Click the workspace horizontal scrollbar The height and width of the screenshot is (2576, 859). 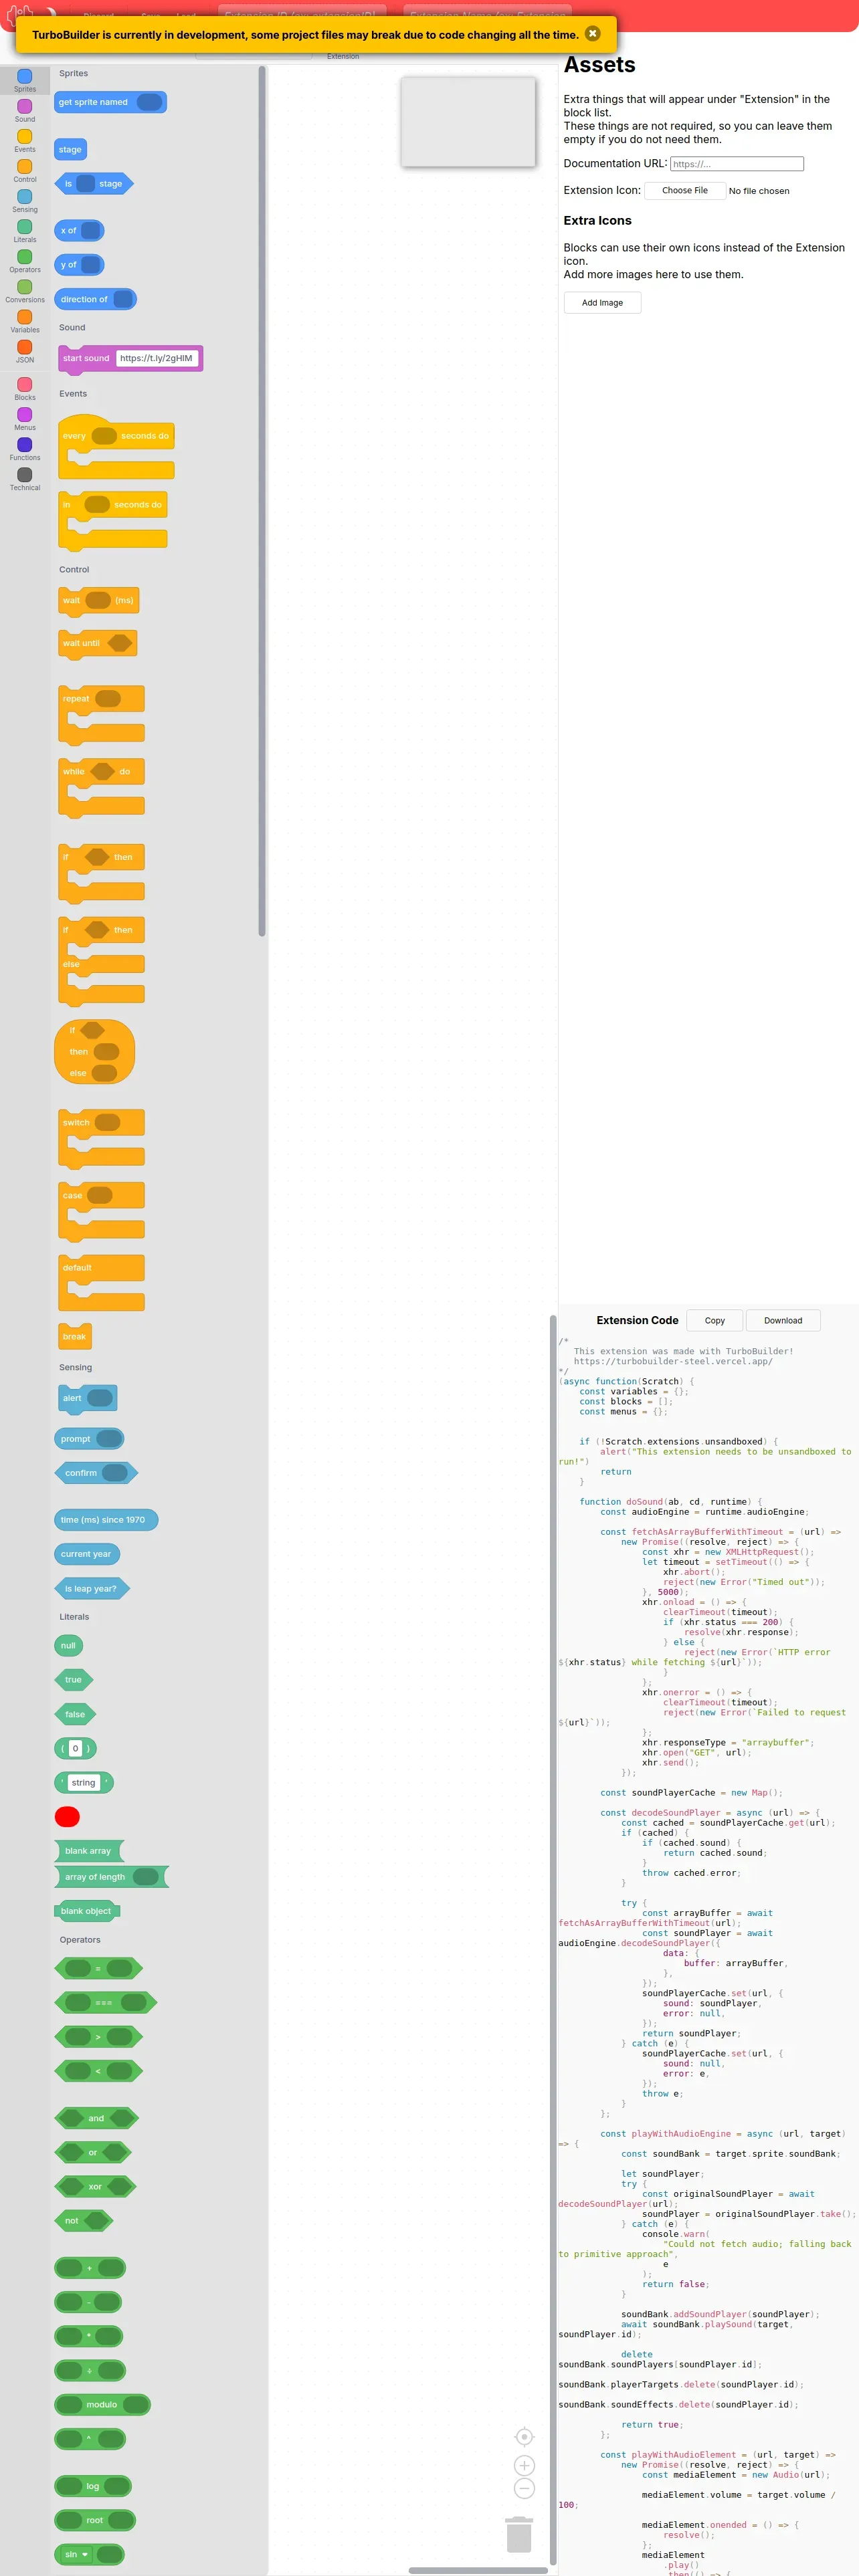(x=478, y=2570)
